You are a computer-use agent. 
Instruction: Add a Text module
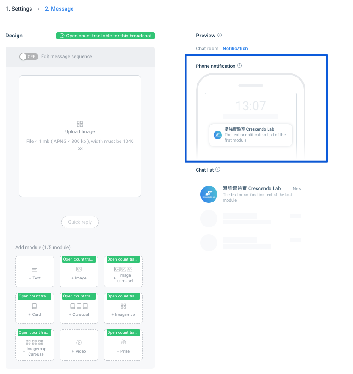coord(35,272)
